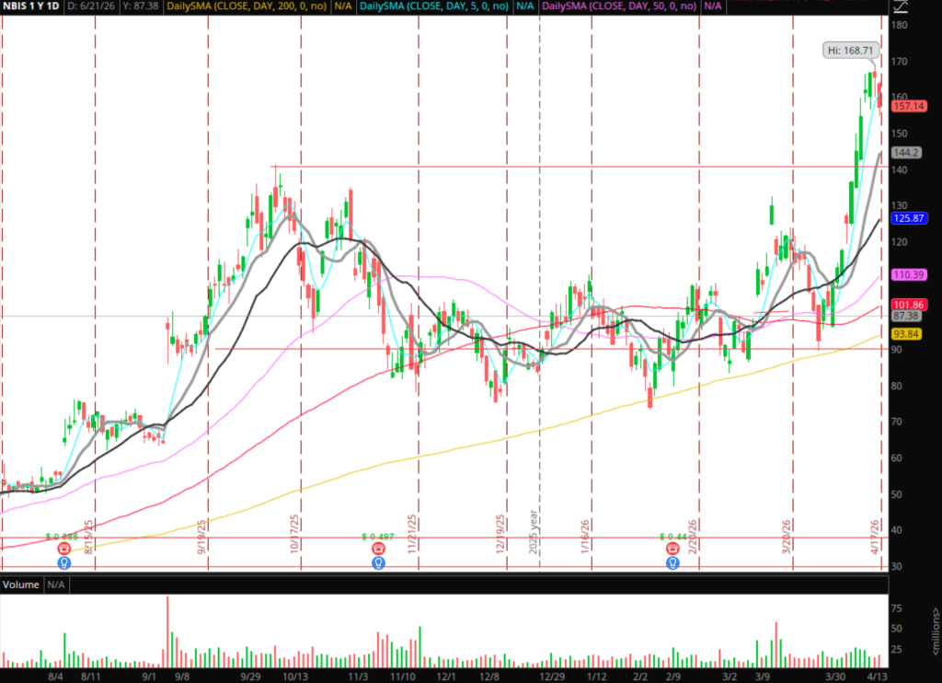This screenshot has width=942, height=683.
Task: Click the Hi: 168.71 price bubble
Action: click(850, 49)
